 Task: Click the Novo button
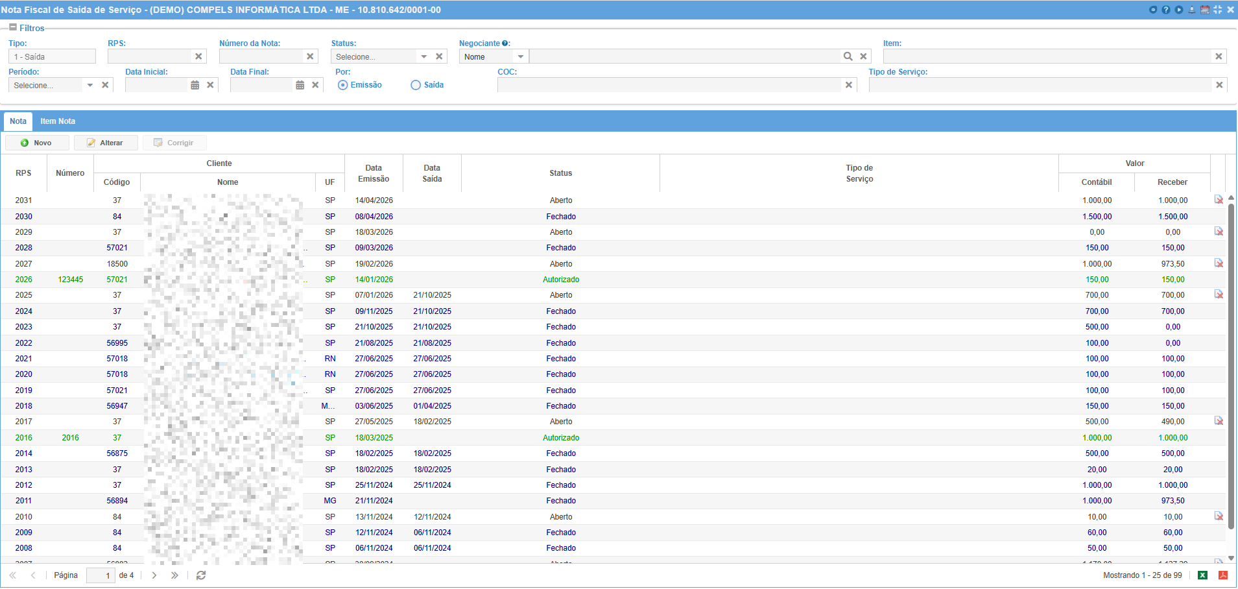37,143
